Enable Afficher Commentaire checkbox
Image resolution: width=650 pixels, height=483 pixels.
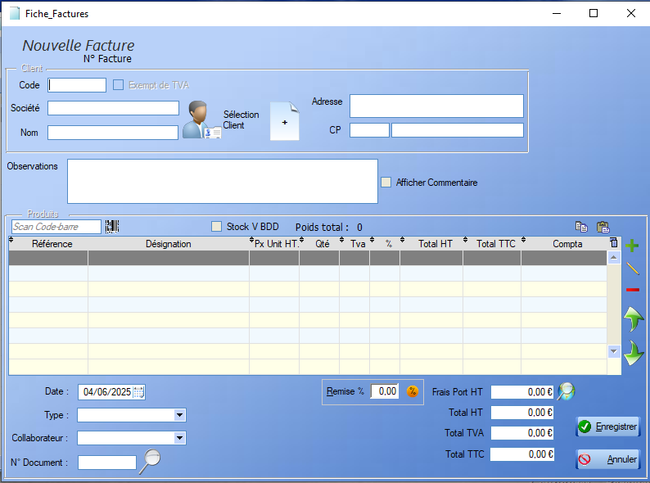tap(386, 182)
